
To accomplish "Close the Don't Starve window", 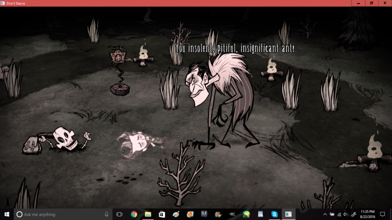I will click(385, 3).
